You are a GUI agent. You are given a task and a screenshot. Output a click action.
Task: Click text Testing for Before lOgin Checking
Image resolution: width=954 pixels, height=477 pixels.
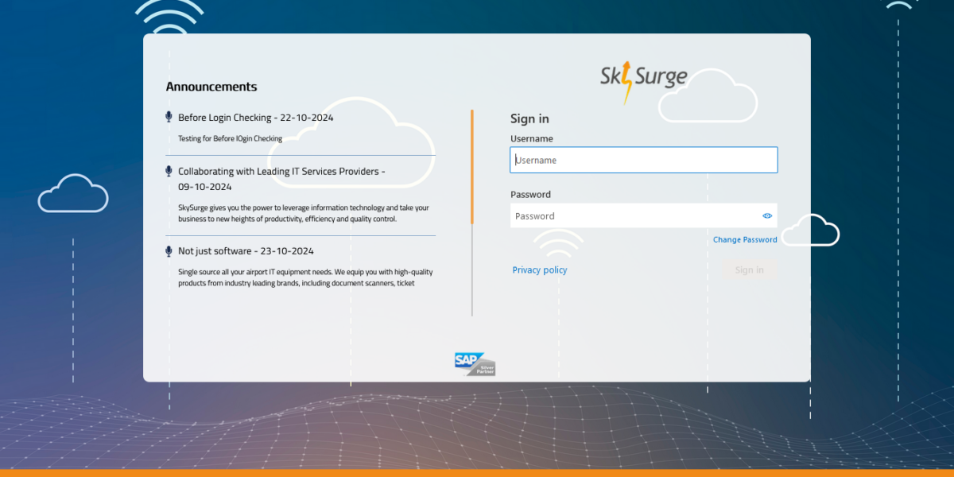tap(230, 138)
